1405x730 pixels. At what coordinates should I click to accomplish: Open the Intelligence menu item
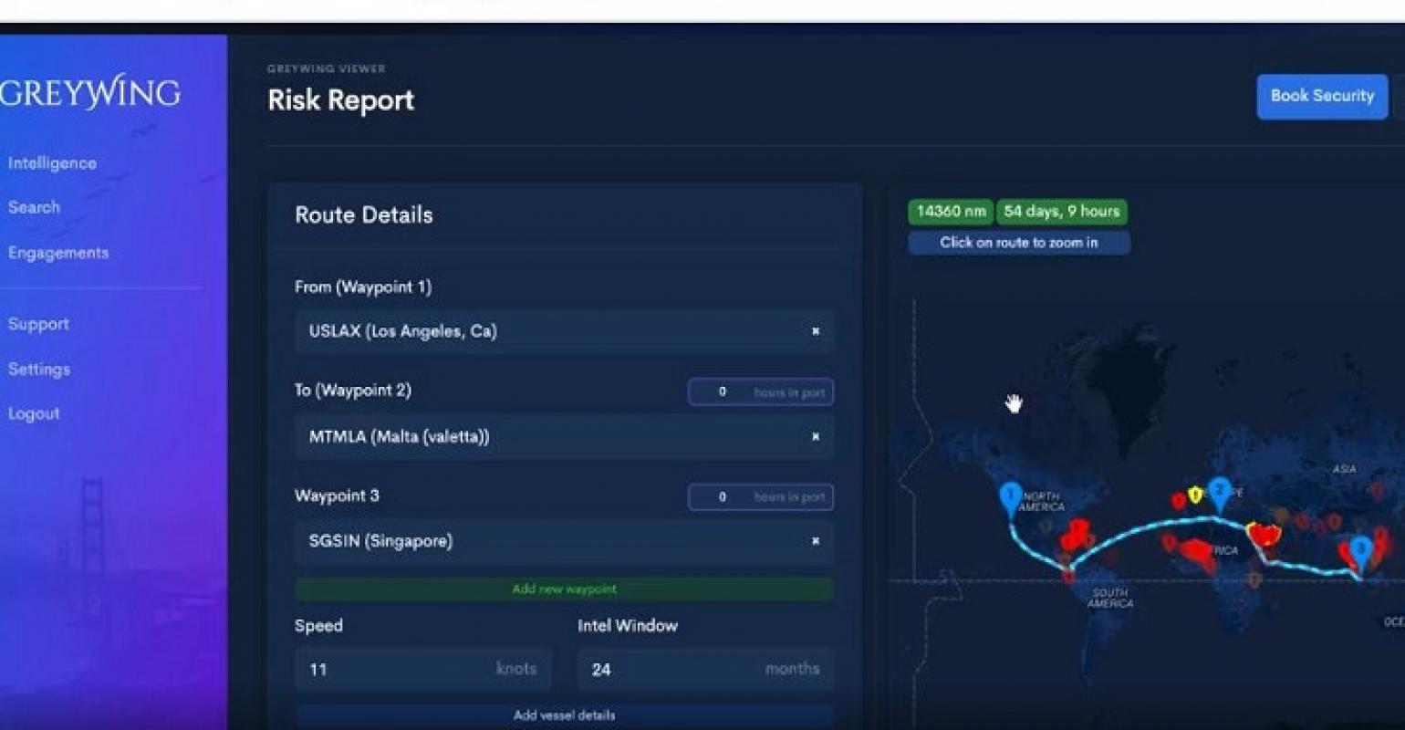click(52, 163)
